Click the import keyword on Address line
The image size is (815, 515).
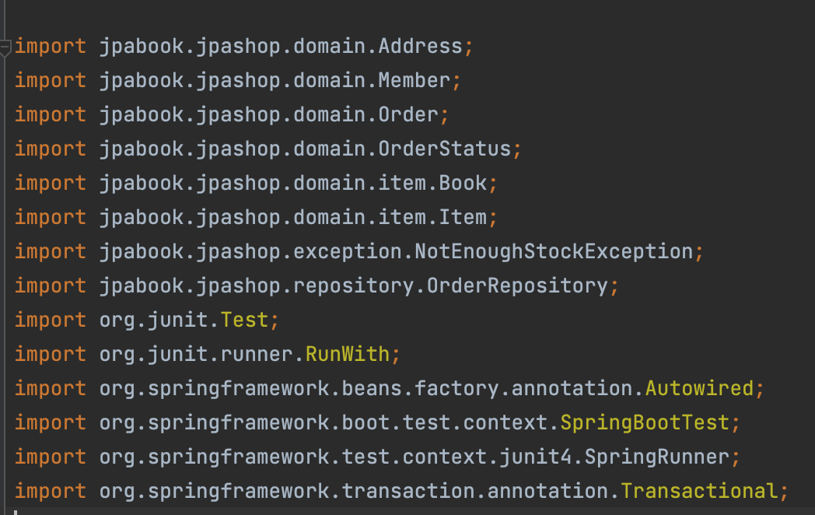(x=51, y=47)
